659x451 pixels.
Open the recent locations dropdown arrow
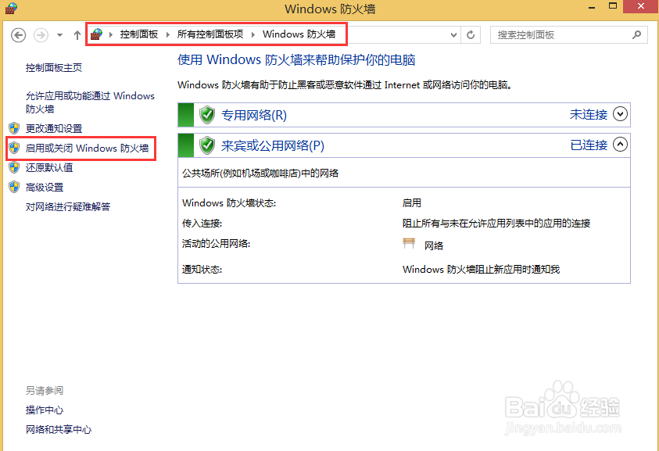(59, 35)
